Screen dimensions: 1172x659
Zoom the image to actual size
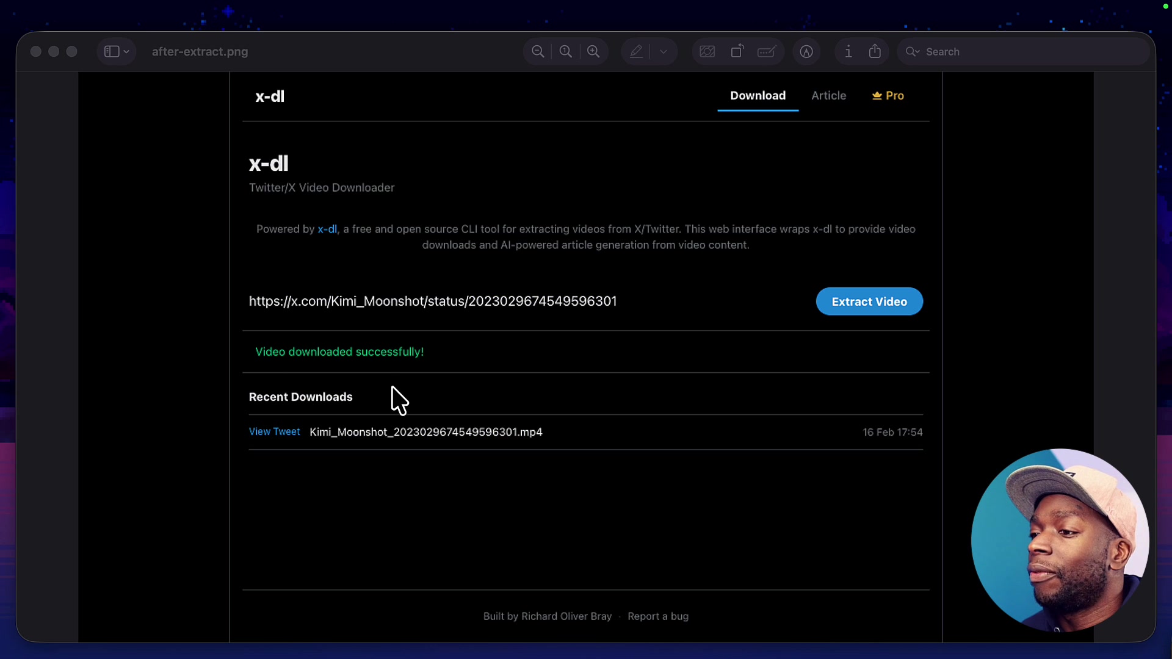point(566,51)
